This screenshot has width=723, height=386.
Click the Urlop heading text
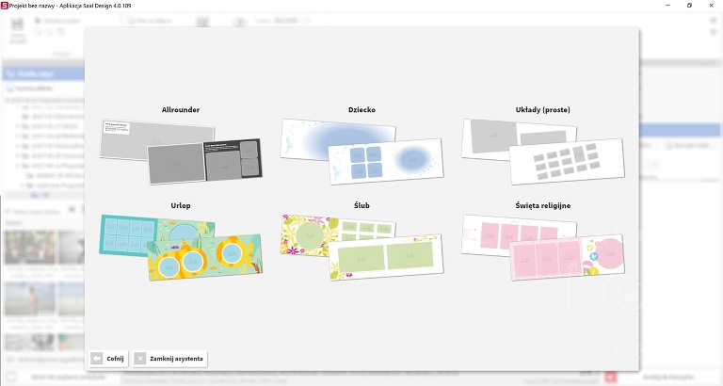click(x=181, y=205)
